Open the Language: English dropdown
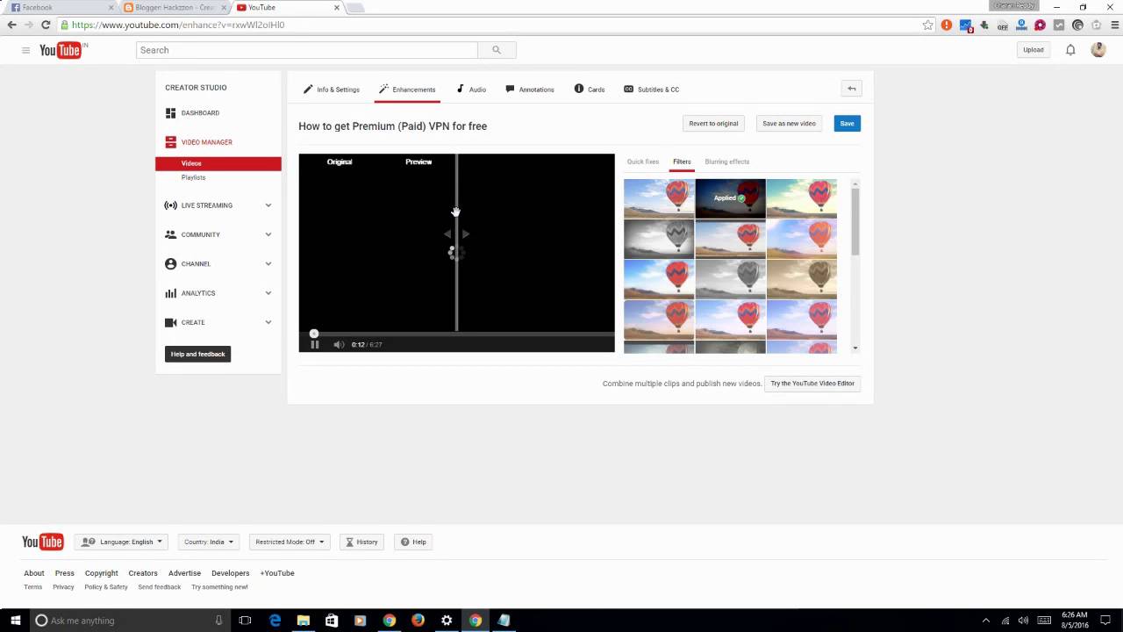This screenshot has height=632, width=1123. point(122,542)
